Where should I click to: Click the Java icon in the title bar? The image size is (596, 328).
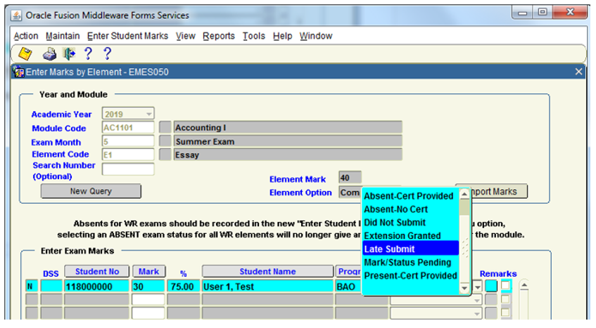click(x=18, y=15)
